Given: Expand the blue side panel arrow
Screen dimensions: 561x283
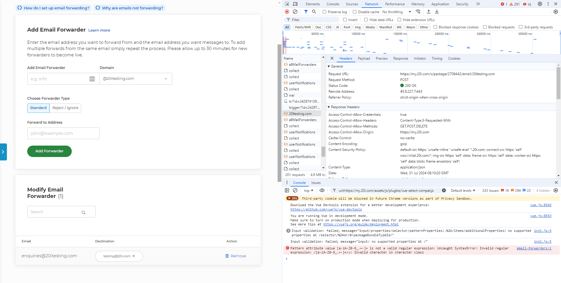Looking at the screenshot, I should pyautogui.click(x=3, y=152).
